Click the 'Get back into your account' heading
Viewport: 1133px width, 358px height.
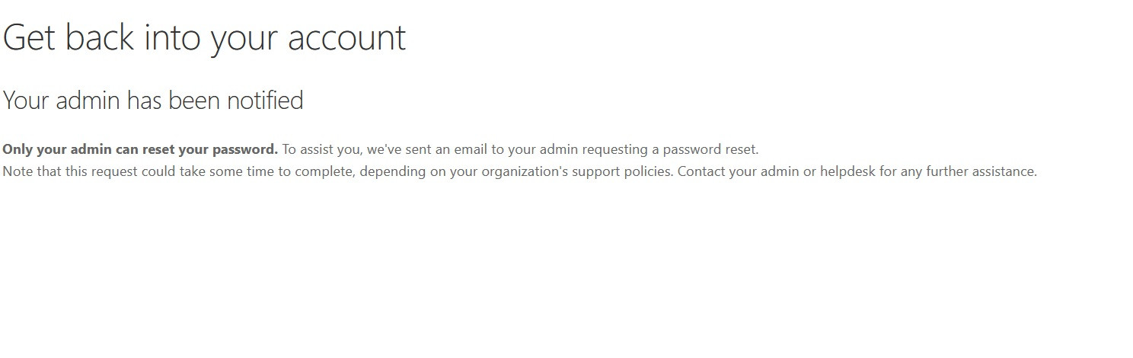[x=204, y=38]
